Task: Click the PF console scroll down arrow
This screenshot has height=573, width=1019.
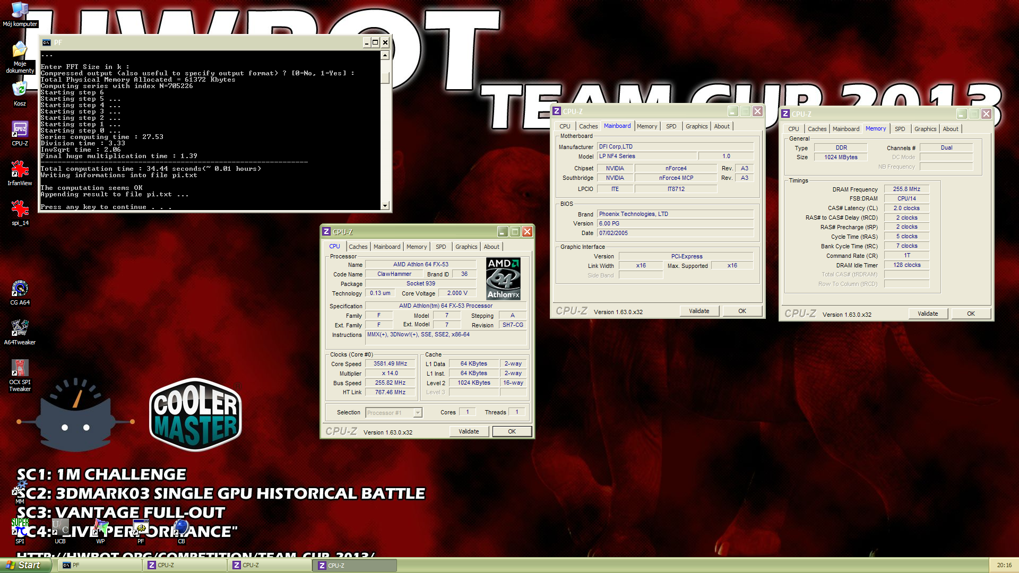Action: (385, 205)
